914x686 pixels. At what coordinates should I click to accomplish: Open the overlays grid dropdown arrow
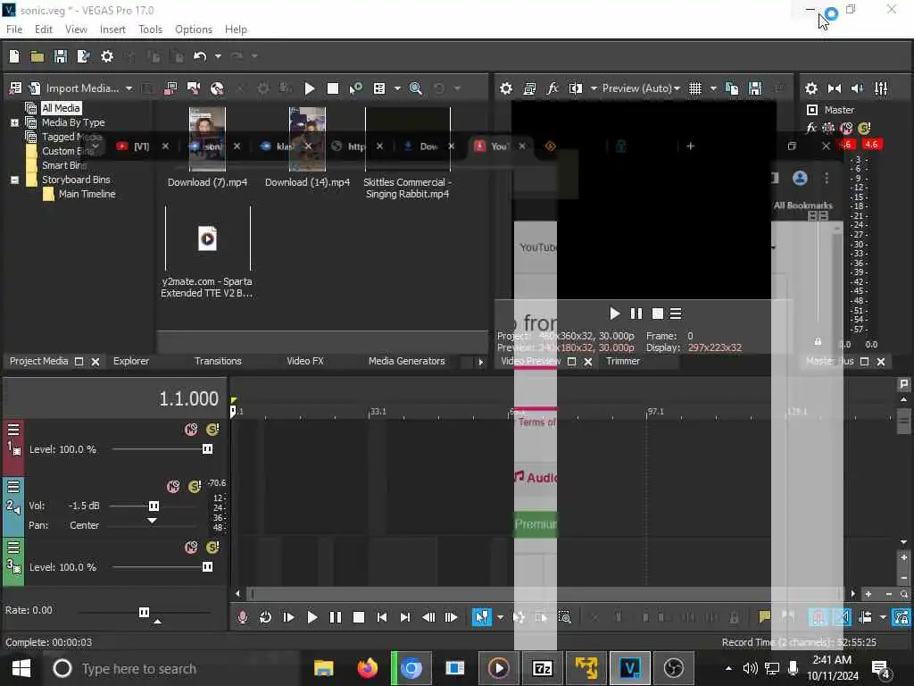713,88
